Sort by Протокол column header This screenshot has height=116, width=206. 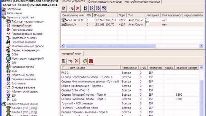tap(155, 68)
